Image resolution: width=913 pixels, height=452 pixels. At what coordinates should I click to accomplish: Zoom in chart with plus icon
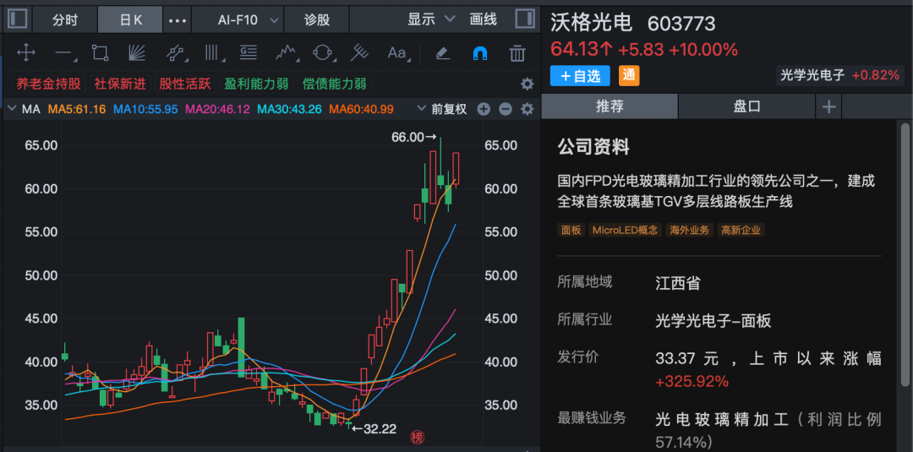(484, 109)
